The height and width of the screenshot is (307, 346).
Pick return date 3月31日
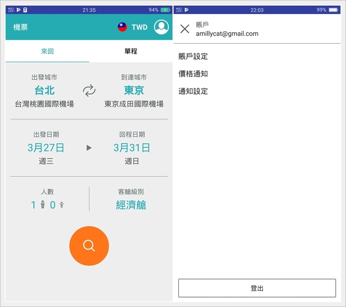click(x=132, y=148)
